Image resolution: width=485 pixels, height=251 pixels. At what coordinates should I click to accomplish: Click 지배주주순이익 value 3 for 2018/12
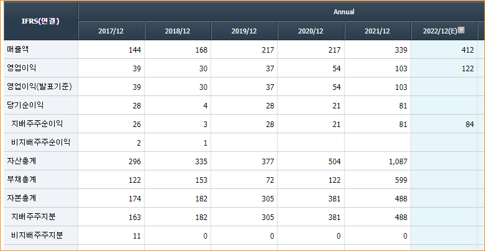[x=205, y=125]
